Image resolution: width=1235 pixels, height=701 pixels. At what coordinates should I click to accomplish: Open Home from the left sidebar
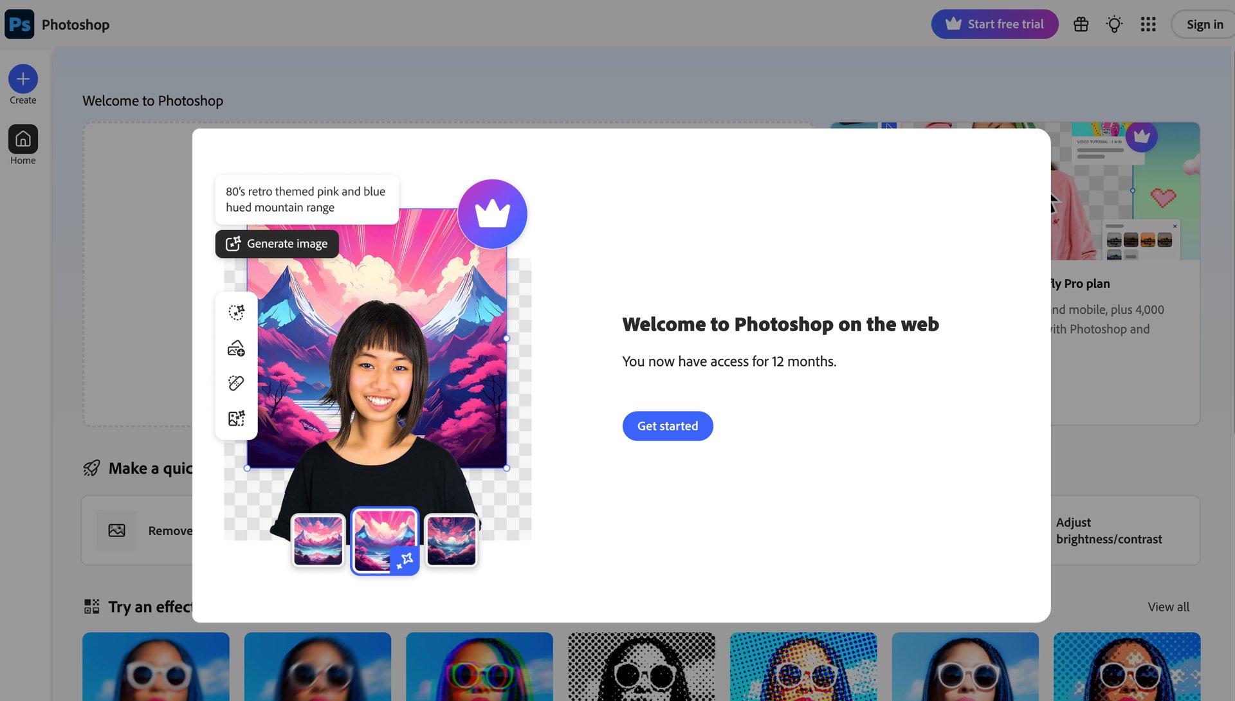[23, 138]
